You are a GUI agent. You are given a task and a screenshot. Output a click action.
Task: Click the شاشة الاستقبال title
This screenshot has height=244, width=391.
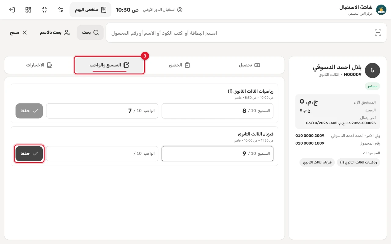point(356,7)
